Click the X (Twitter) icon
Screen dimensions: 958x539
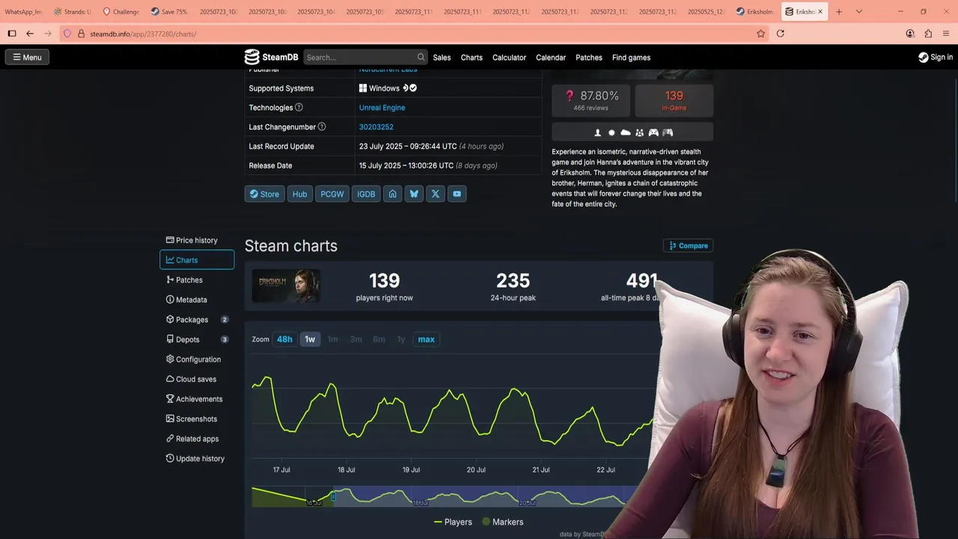coord(436,194)
